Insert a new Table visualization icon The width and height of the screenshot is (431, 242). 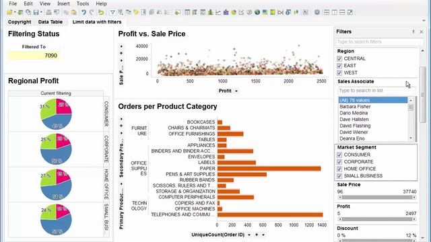point(187,12)
